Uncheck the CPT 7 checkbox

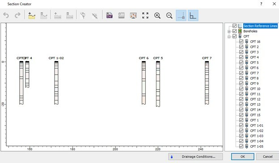click(x=241, y=73)
